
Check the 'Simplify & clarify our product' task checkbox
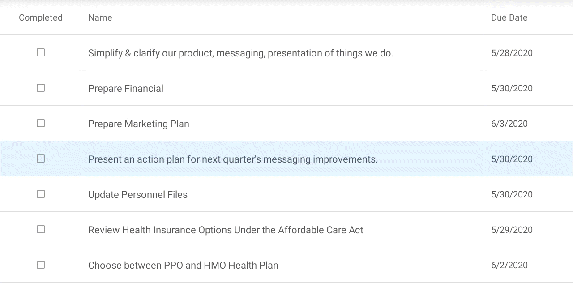(x=41, y=52)
